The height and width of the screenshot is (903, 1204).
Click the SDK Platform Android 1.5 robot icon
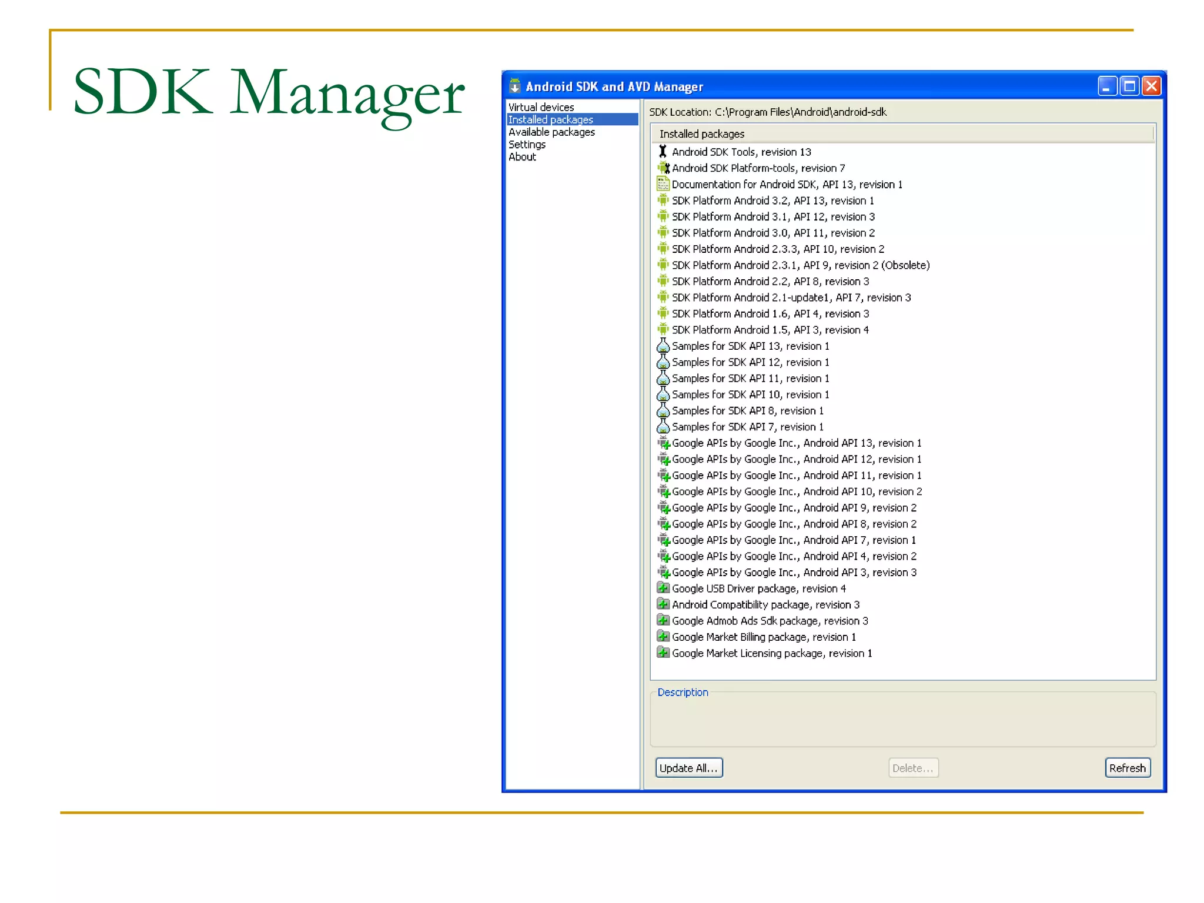click(x=663, y=330)
